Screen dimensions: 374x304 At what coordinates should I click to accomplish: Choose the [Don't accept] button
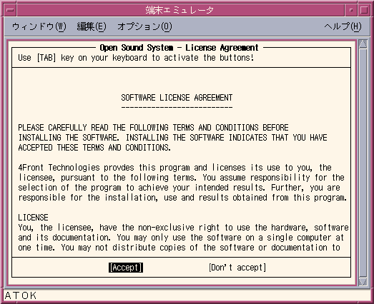pyautogui.click(x=237, y=268)
